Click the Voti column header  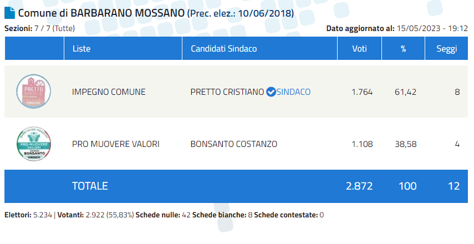pos(359,48)
